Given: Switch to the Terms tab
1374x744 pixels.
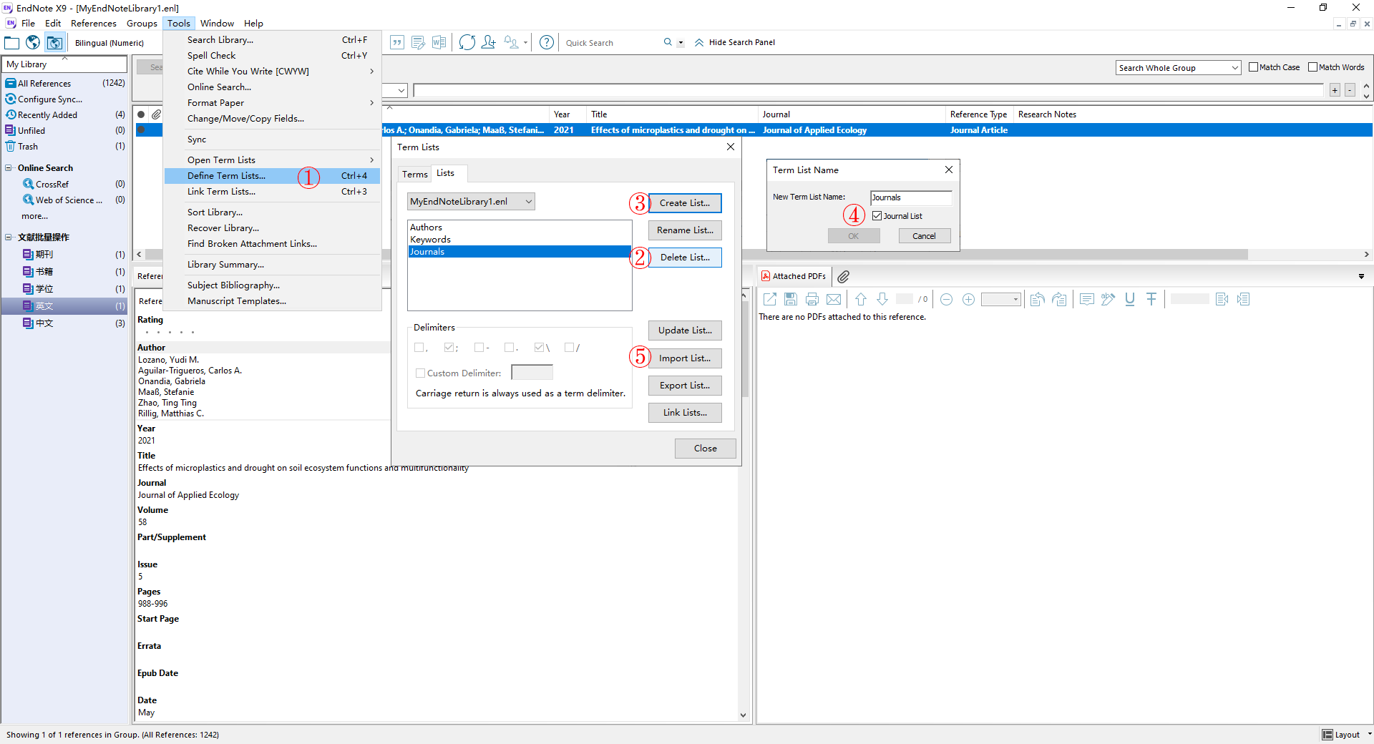Looking at the screenshot, I should coord(415,175).
